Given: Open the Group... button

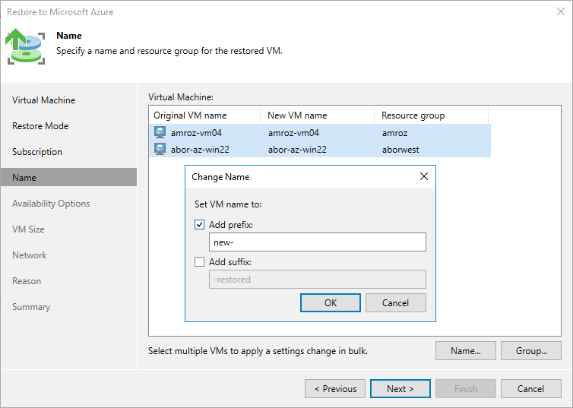Looking at the screenshot, I should 531,351.
